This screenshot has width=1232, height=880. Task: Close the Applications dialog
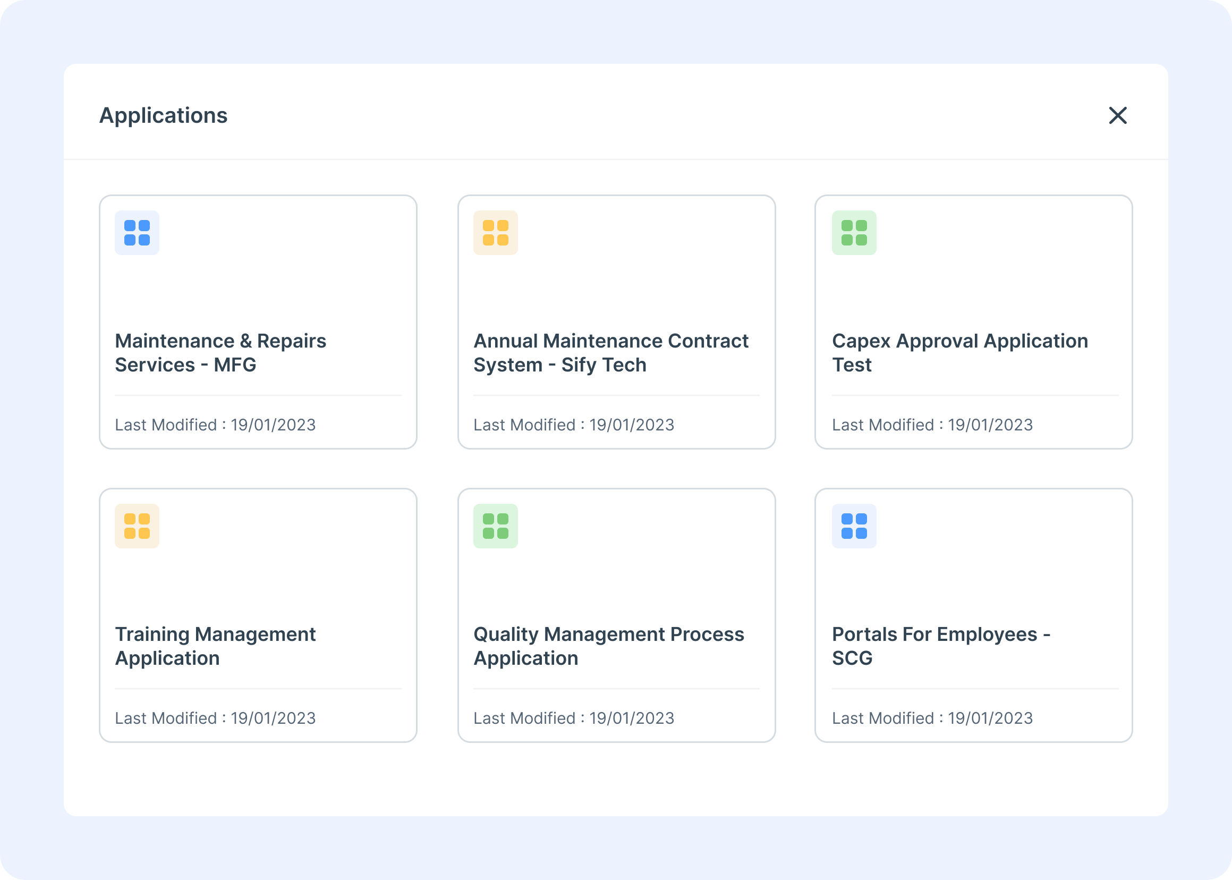[1118, 115]
